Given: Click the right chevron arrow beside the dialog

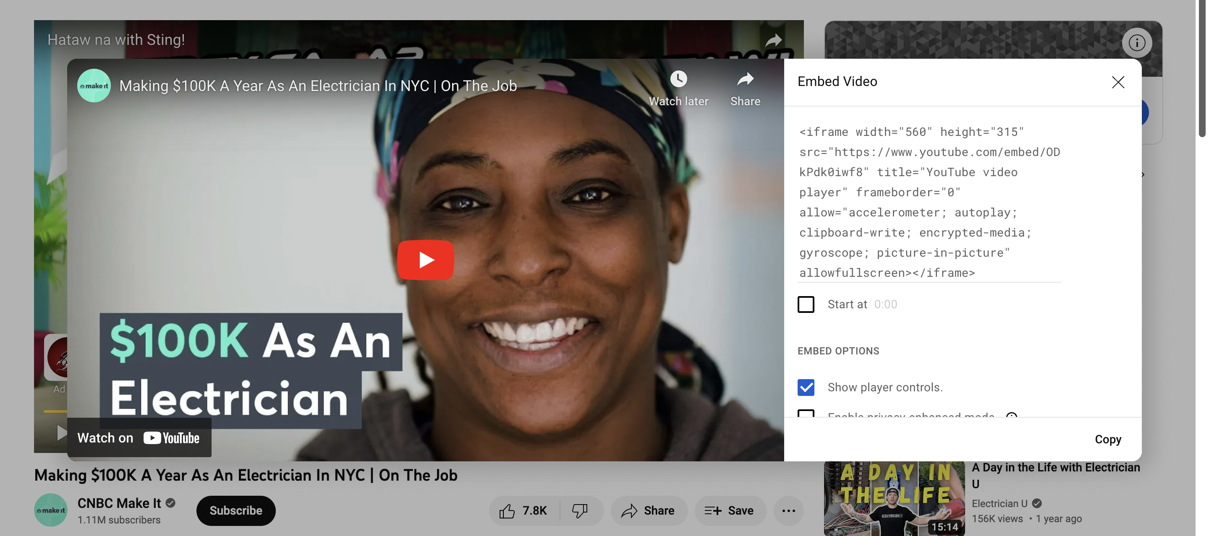Looking at the screenshot, I should click(1142, 174).
